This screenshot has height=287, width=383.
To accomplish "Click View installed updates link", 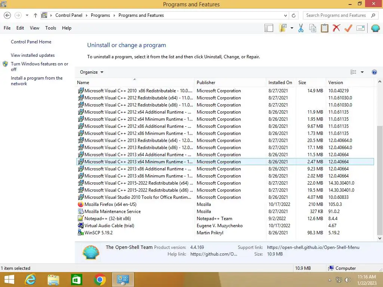I will [33, 55].
